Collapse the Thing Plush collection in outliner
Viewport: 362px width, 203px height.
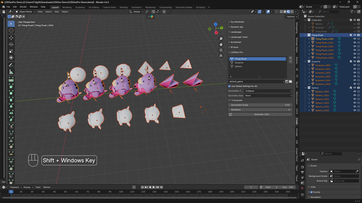pos(305,35)
